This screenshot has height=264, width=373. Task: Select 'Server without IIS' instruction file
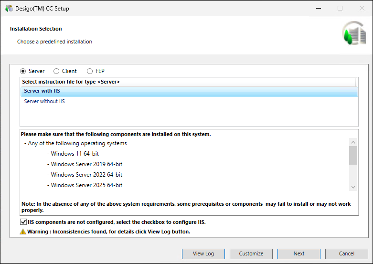(44, 101)
